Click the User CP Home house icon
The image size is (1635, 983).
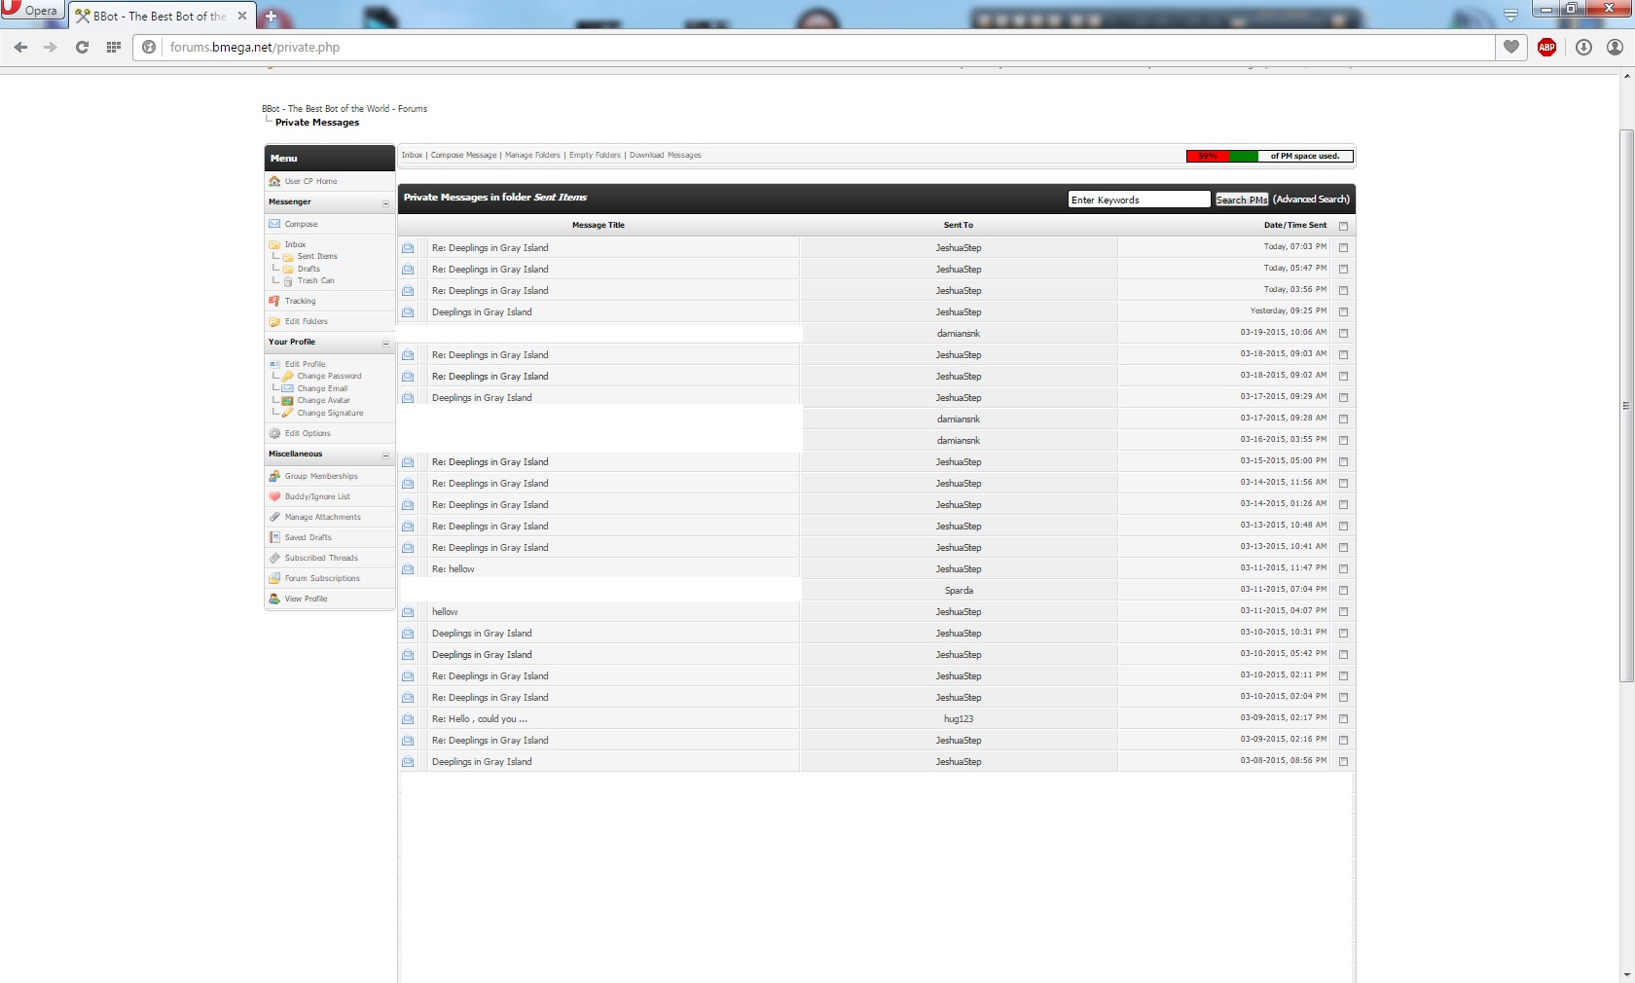point(274,181)
